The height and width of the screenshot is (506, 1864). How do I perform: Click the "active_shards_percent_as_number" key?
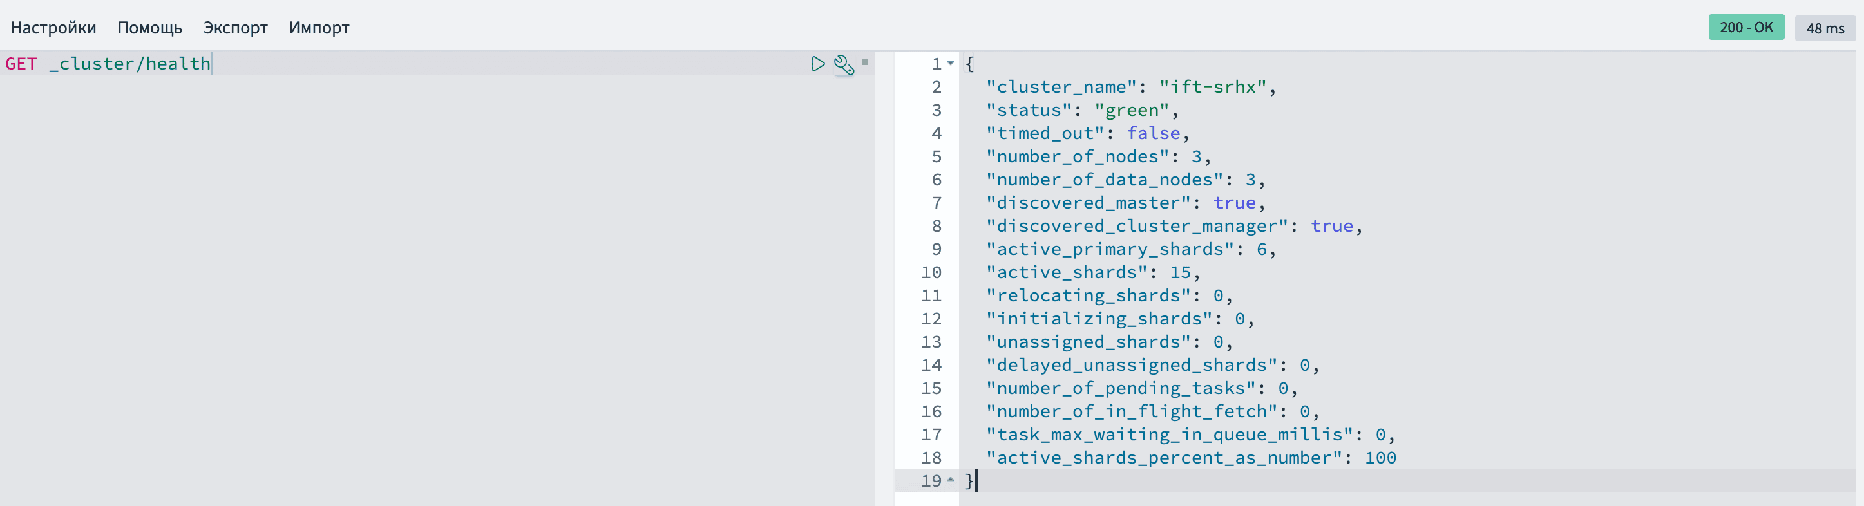(x=1164, y=458)
